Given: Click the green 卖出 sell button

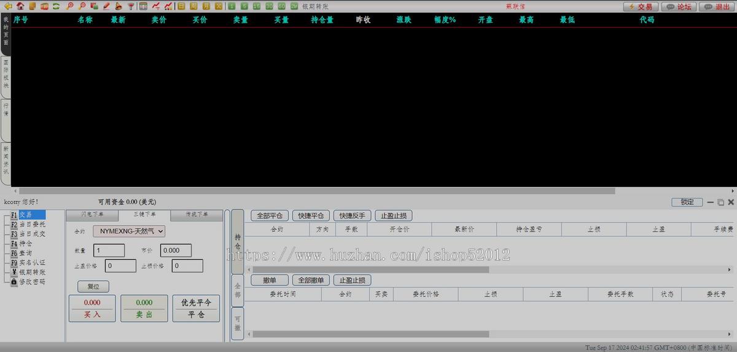Looking at the screenshot, I should [x=144, y=308].
